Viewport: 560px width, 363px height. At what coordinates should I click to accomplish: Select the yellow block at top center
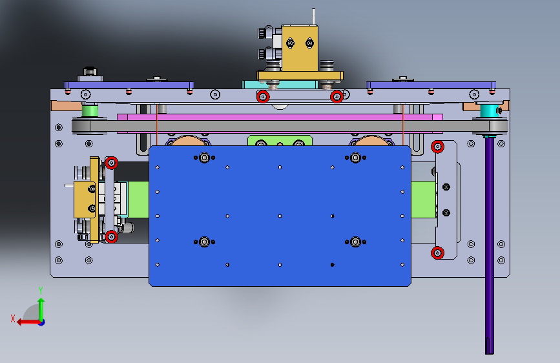click(300, 48)
